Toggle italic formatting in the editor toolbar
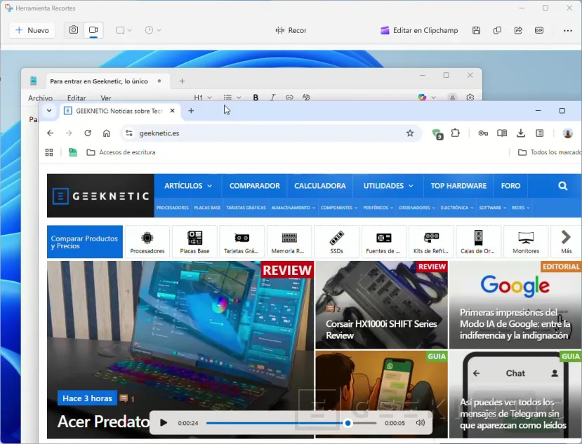 click(x=272, y=97)
